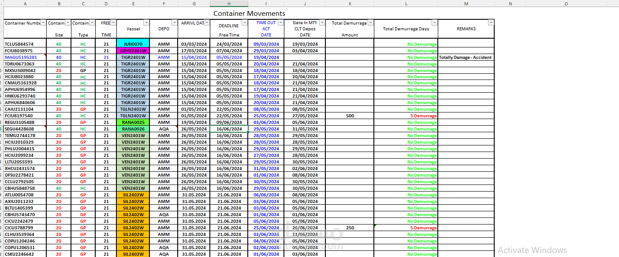Viewport: 619px width, 257px height.
Task: Select column C header
Action: tap(83, 4)
